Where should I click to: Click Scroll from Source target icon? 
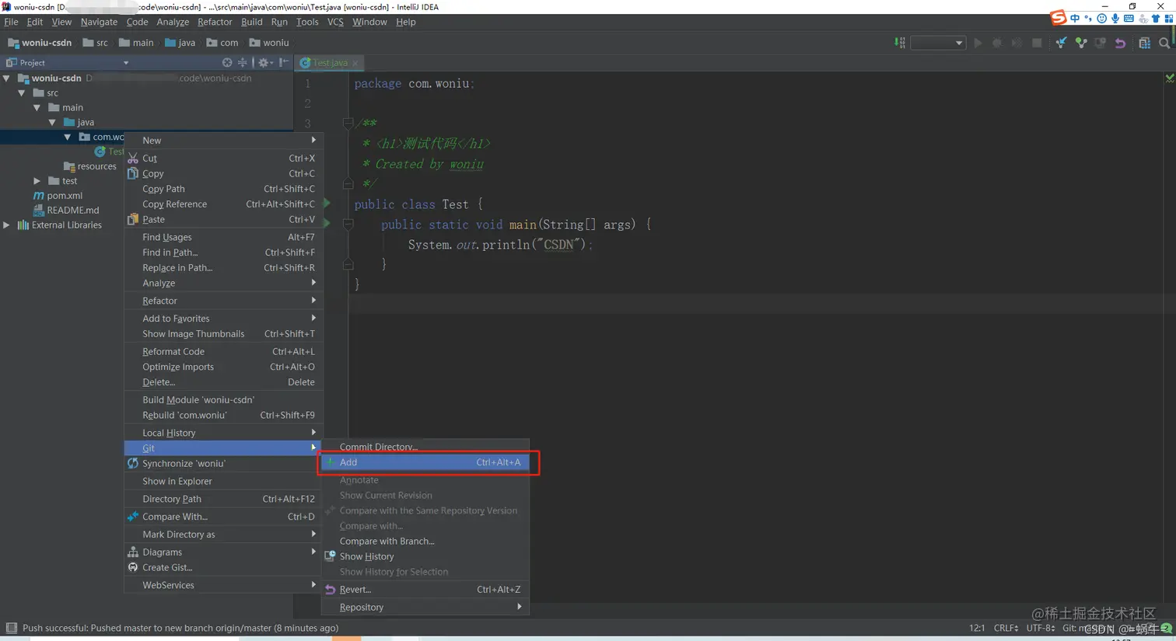(x=227, y=62)
